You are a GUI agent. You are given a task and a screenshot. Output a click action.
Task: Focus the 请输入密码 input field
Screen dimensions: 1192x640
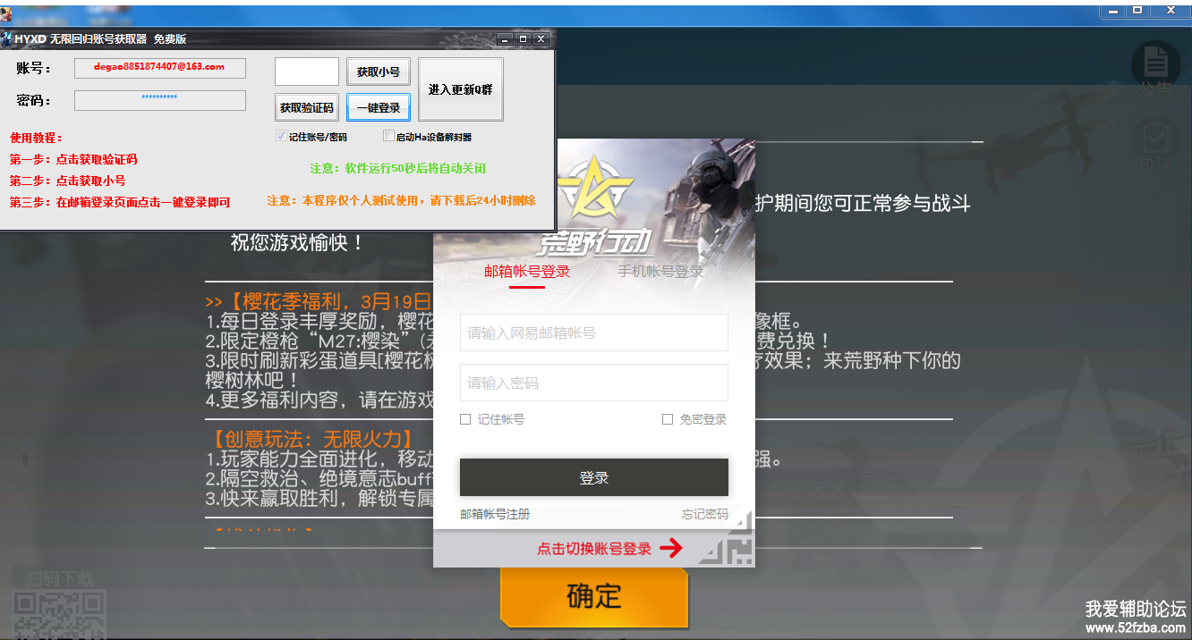594,383
